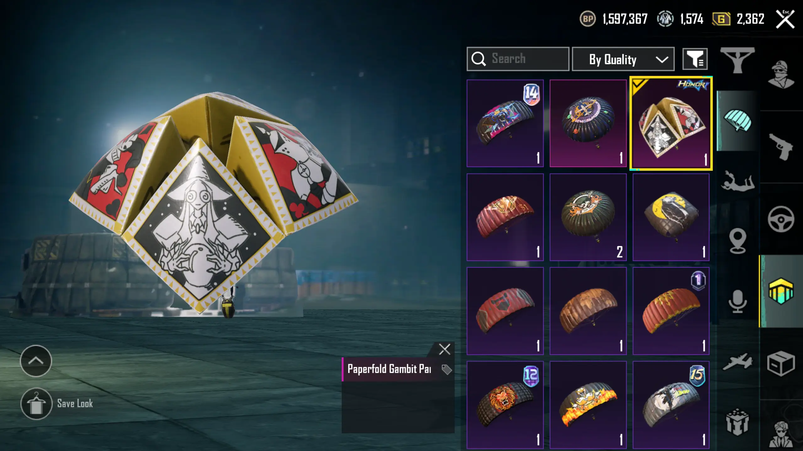Image resolution: width=803 pixels, height=451 pixels.
Task: Click the G-Coin balance display
Action: click(738, 19)
